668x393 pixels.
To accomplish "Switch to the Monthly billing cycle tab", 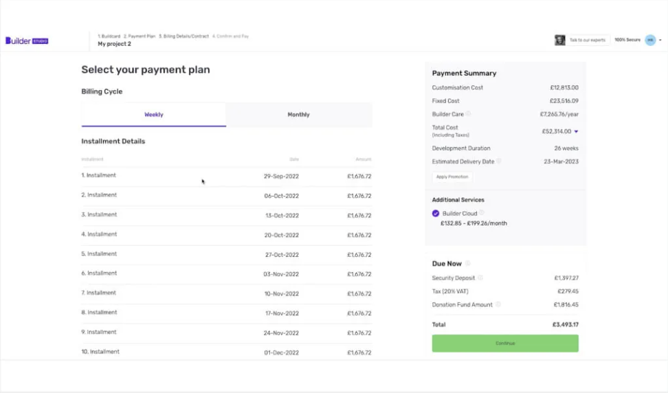I will coord(299,115).
